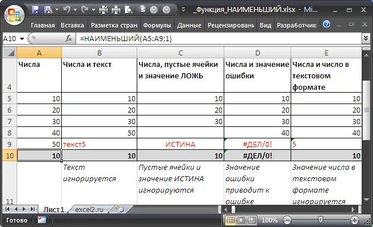Open the round Office button menu
This screenshot has height=227, width=373.
(x=14, y=15)
